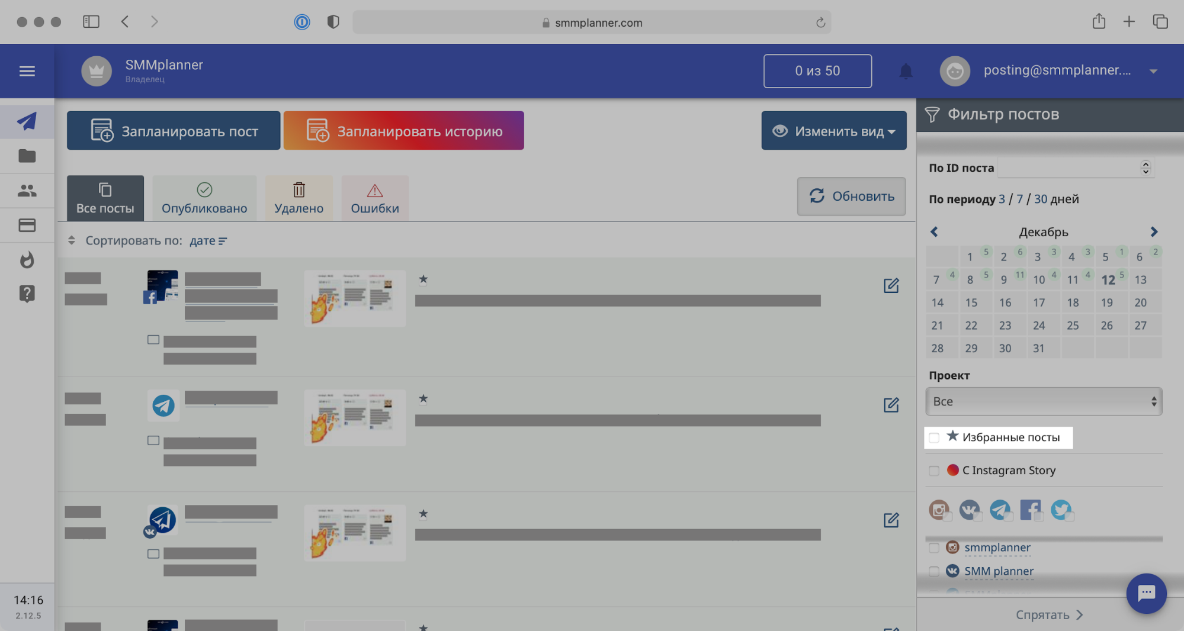Switch to Удалено tab
This screenshot has width=1184, height=631.
pos(299,198)
